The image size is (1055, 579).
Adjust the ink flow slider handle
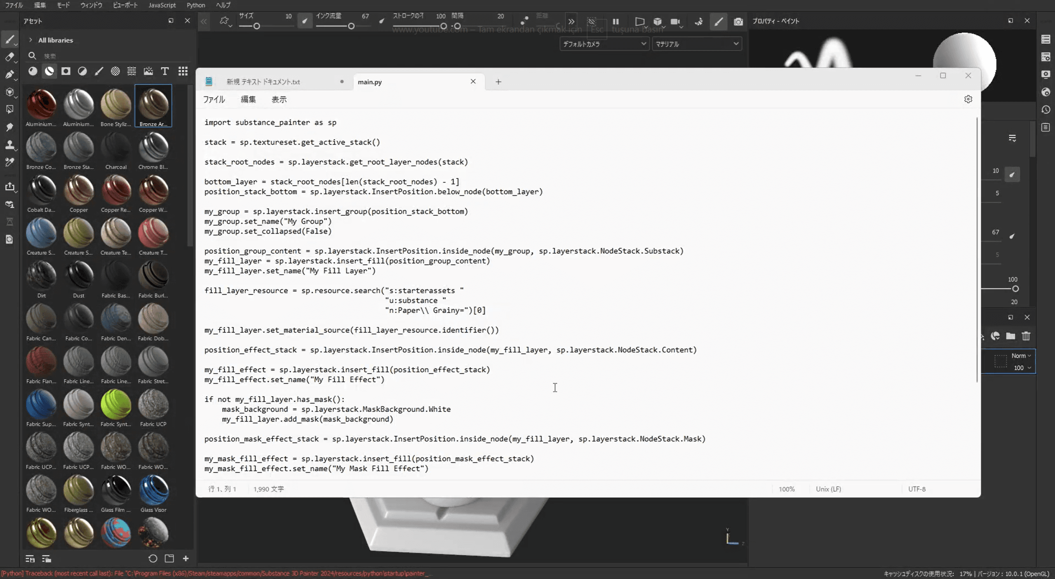[351, 26]
